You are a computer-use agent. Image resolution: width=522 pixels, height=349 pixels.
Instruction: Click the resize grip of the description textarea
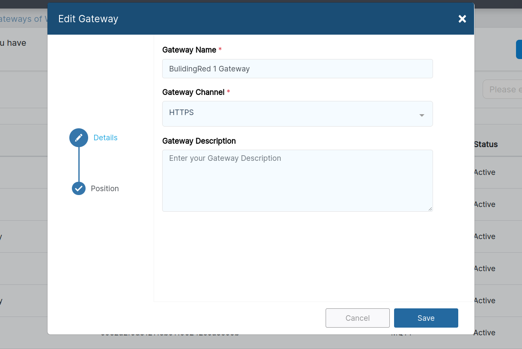[430, 208]
